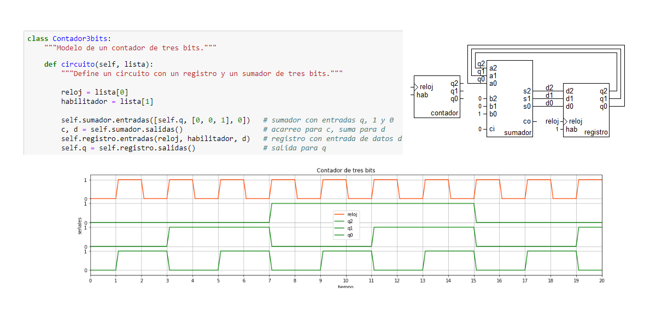Viewport: 656px width, 328px height.
Task: Click the "reloj" clock input of the registro block
Action: point(575,121)
